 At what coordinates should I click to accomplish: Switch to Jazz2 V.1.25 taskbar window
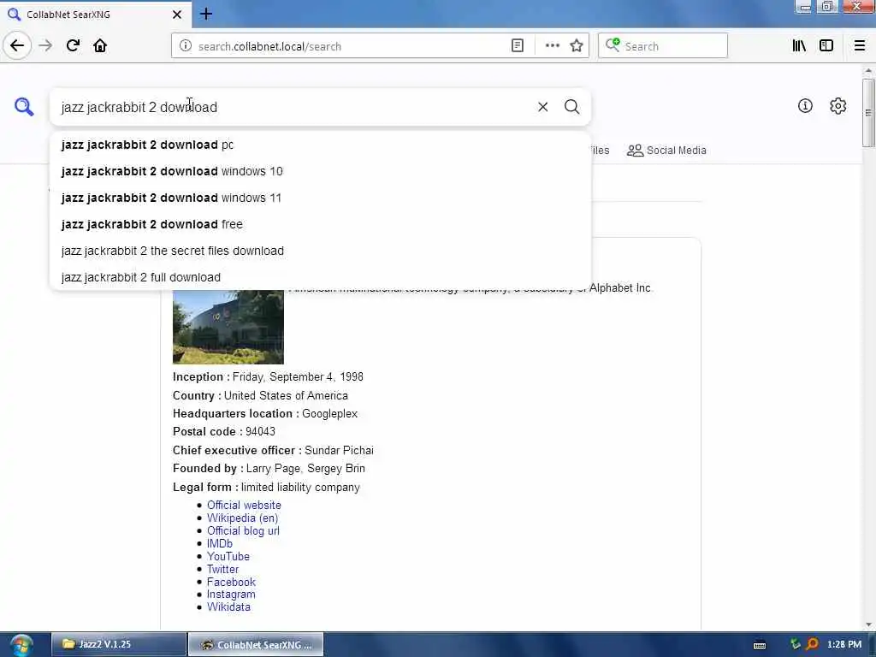point(118,644)
